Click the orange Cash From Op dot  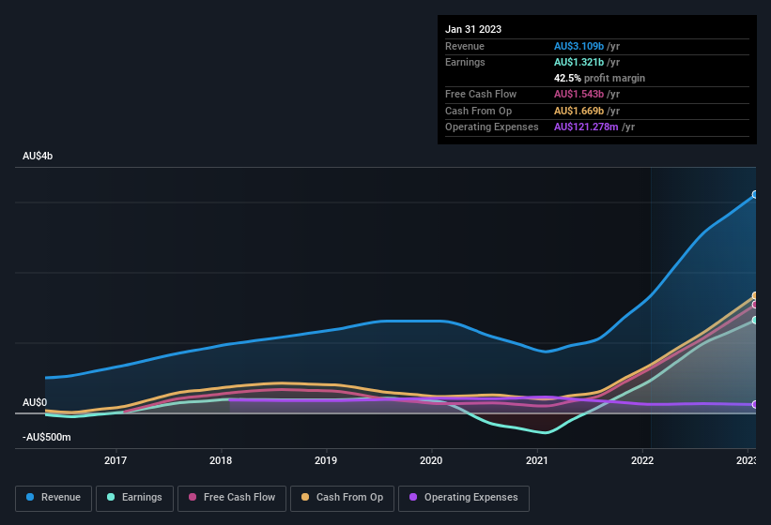pos(306,498)
